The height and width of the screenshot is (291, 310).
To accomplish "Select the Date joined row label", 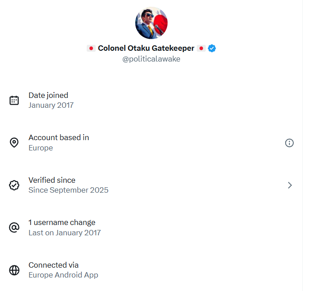I will (x=49, y=95).
